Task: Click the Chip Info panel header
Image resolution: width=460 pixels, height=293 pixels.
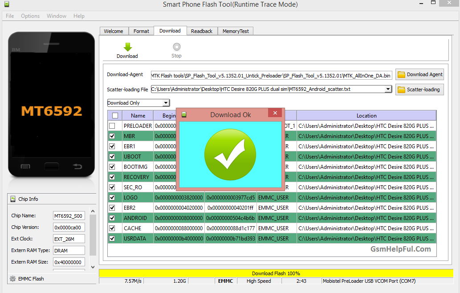Action: coord(52,199)
